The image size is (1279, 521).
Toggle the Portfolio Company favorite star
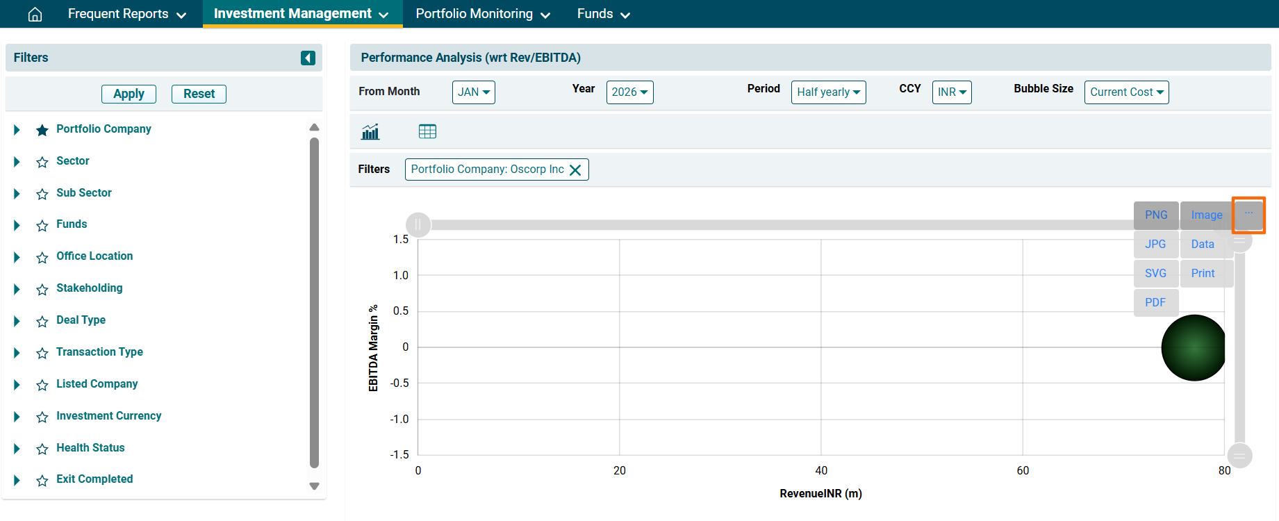(x=42, y=130)
